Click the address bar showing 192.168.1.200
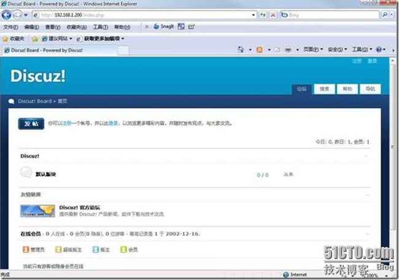This screenshot has width=399, height=280. coord(145,15)
